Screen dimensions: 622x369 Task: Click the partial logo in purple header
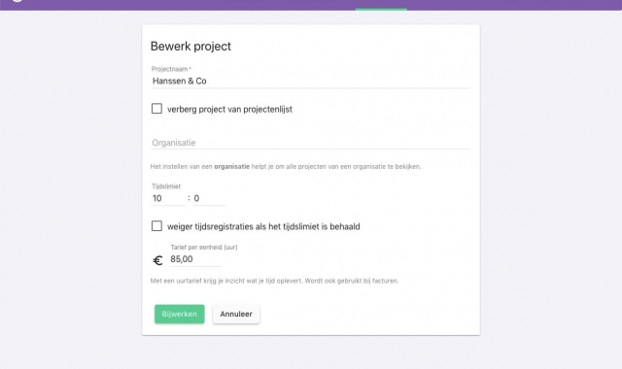tap(17, 1)
